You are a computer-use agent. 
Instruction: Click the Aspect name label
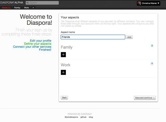(x=68, y=32)
